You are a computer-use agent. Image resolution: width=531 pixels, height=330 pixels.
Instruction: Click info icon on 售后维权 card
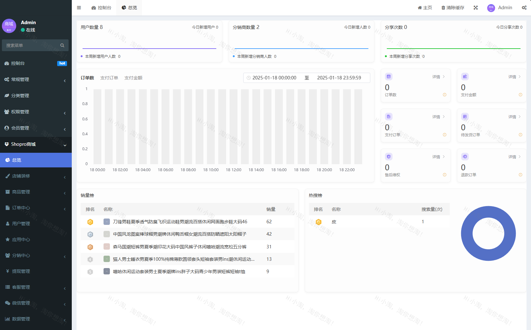[x=445, y=175]
